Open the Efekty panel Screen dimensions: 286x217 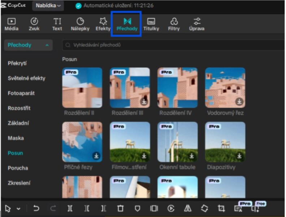point(103,24)
